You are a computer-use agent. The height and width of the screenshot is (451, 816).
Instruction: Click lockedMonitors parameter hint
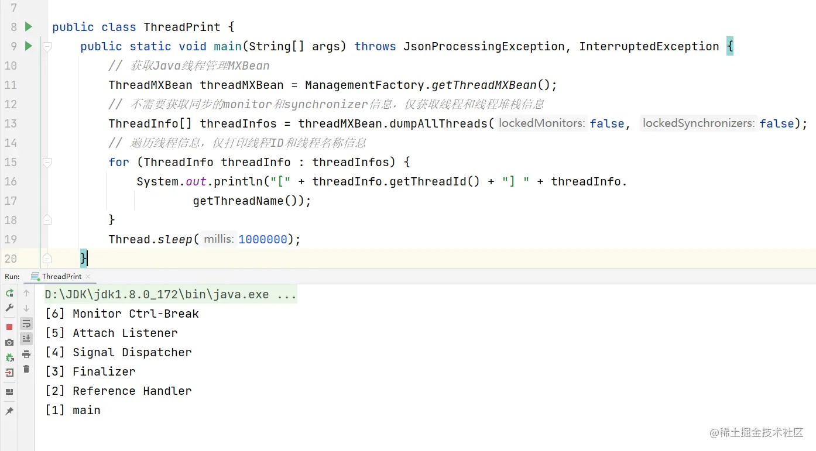pyautogui.click(x=541, y=123)
